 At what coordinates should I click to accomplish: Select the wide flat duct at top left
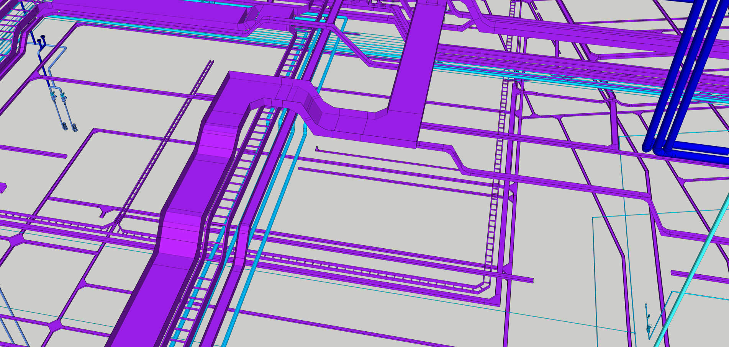[x=146, y=15]
